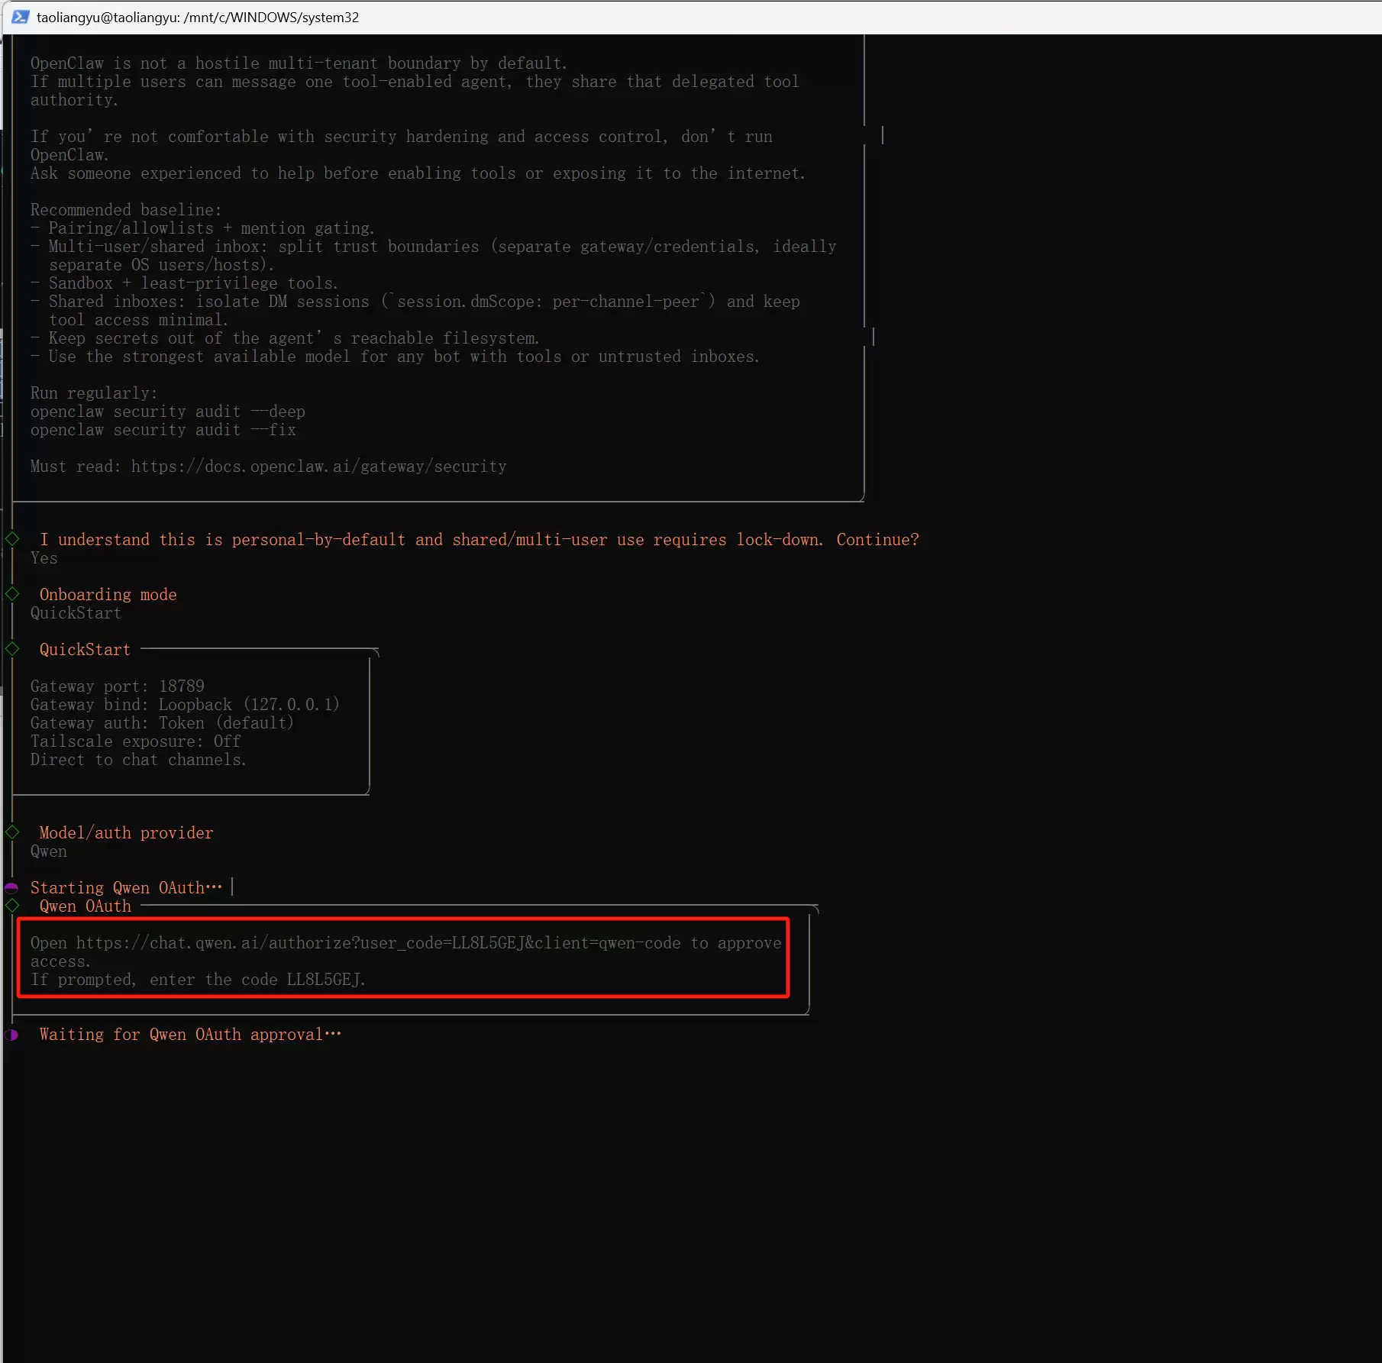Open the chat.qwen.ai authorize URL
Image resolution: width=1382 pixels, height=1363 pixels.
378,943
